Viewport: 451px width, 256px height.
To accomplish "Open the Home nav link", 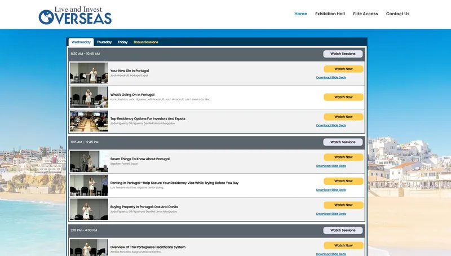I will pos(300,14).
